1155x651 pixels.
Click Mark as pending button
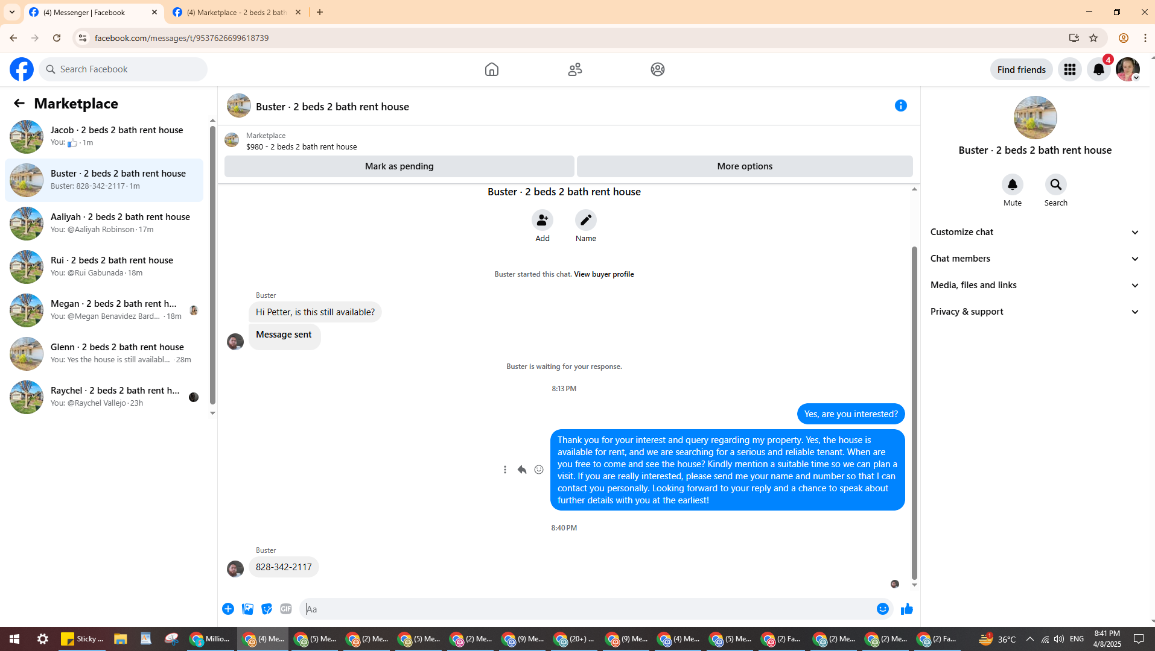399,166
